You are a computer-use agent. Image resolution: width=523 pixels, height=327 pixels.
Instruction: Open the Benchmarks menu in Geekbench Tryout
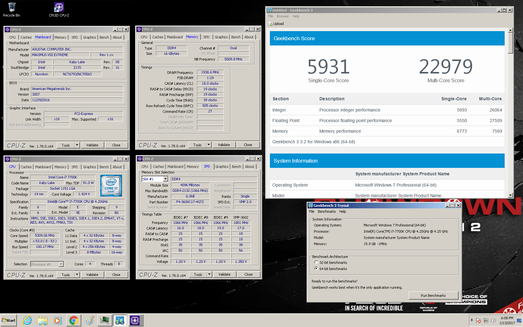[327, 212]
